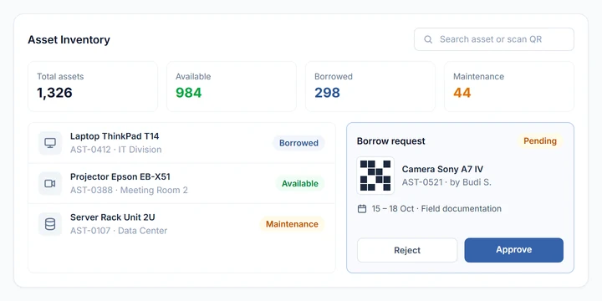
Task: Click the AST-0107 · Data Center text
Action: [119, 231]
